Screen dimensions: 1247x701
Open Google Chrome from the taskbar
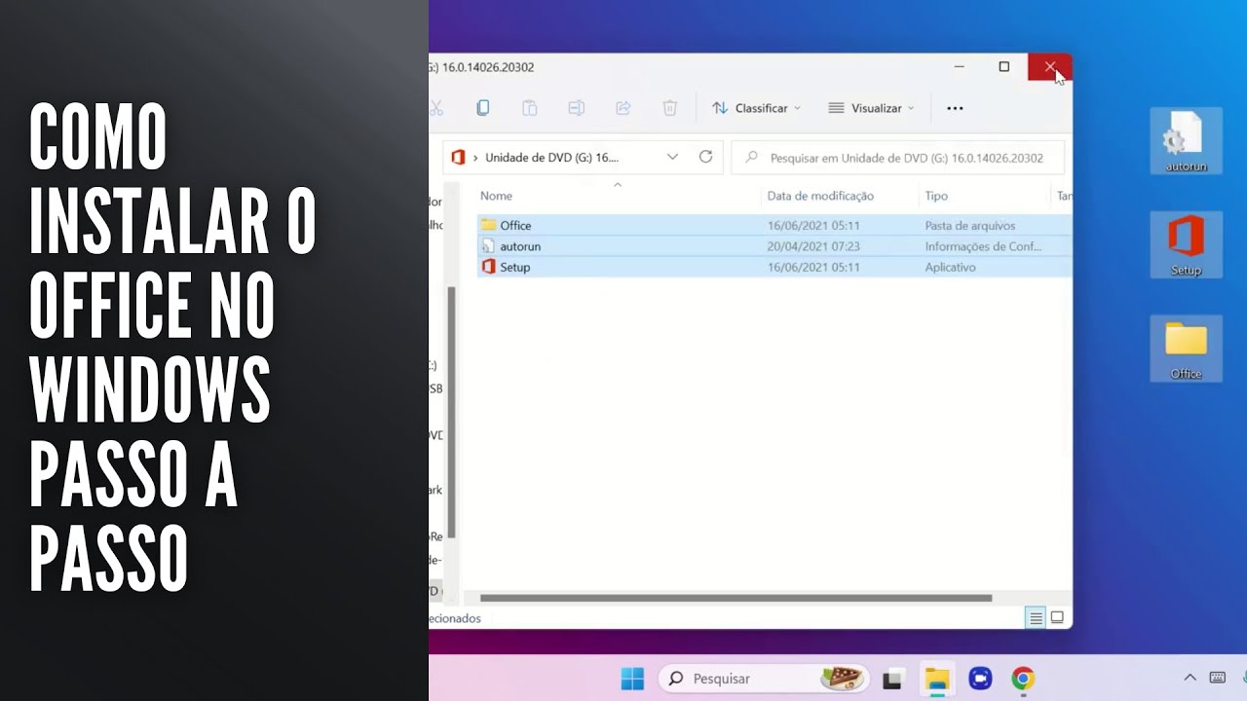1023,679
